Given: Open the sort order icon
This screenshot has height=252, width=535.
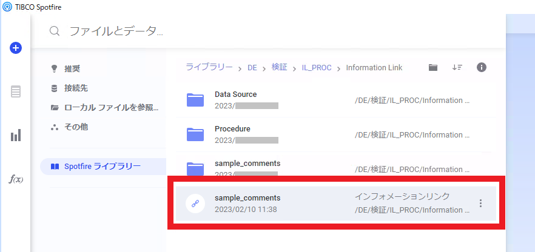Looking at the screenshot, I should click(x=457, y=67).
